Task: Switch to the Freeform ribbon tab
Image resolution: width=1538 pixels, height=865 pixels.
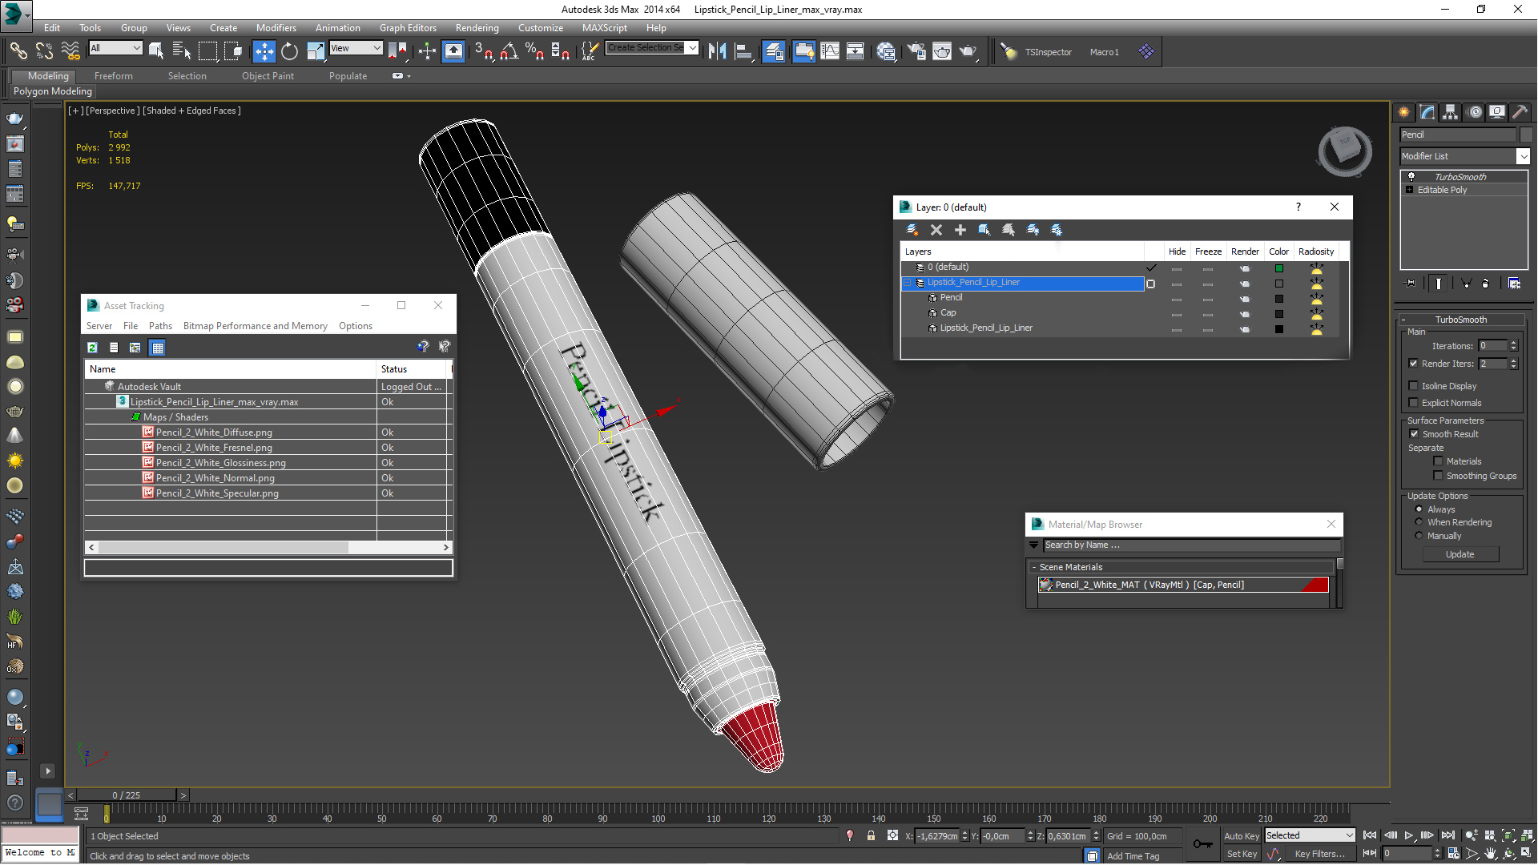Action: [113, 76]
